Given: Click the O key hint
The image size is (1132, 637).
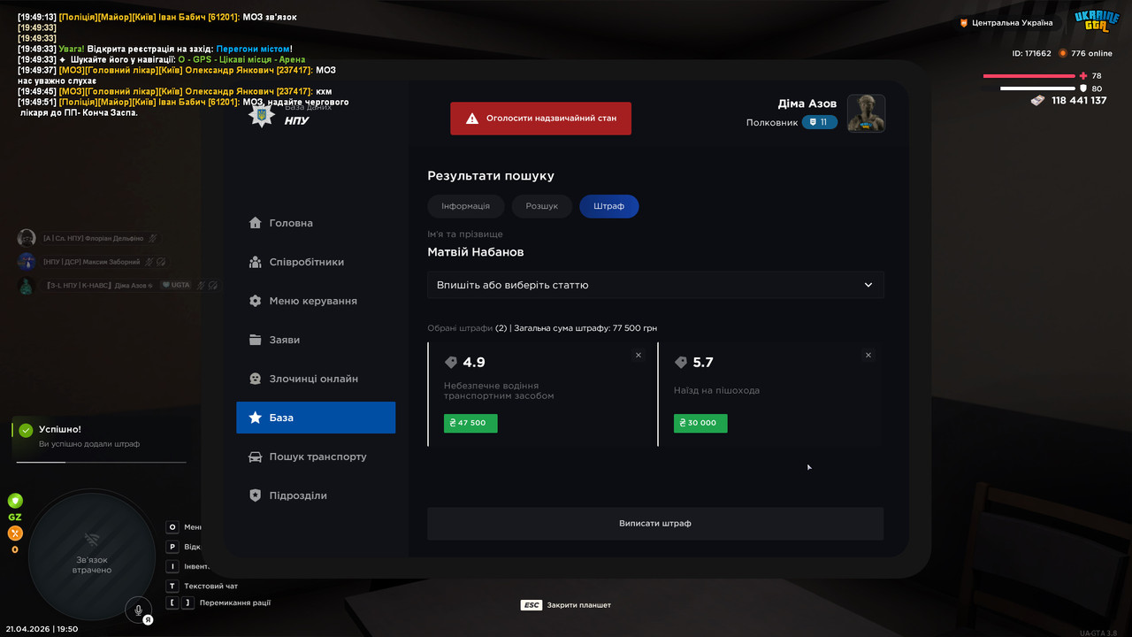Looking at the screenshot, I should (172, 527).
